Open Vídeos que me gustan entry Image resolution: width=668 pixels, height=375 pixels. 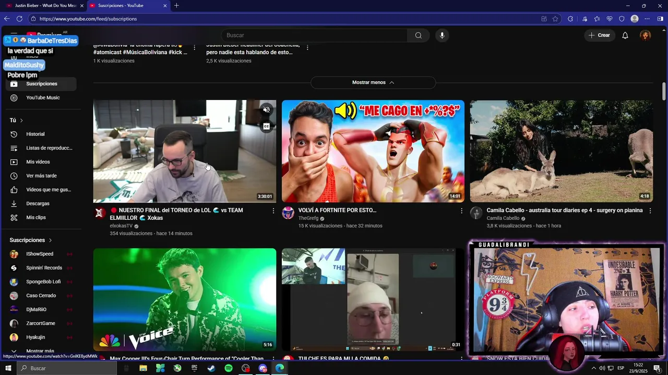[x=41, y=190]
